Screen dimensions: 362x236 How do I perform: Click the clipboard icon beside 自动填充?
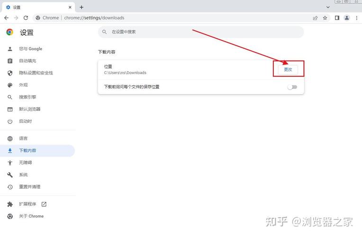[10, 61]
